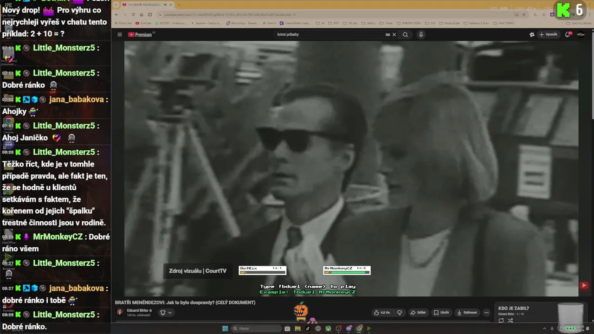Click the taskbar Hledat search box
The image size is (594, 334).
(257, 328)
